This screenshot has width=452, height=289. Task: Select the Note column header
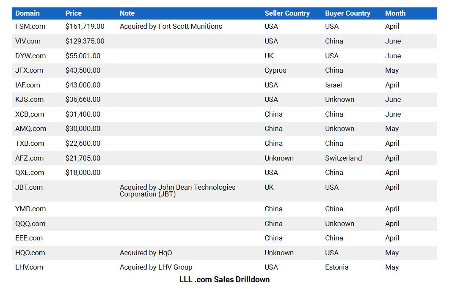pos(127,13)
